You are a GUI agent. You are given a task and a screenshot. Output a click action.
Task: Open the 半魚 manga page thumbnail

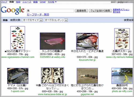[x=53, y=76]
